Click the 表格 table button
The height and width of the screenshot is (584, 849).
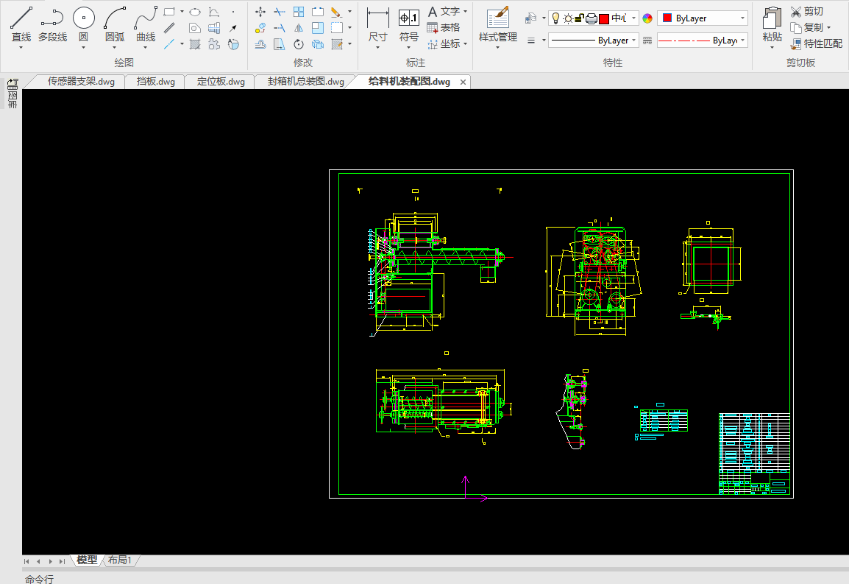[444, 27]
